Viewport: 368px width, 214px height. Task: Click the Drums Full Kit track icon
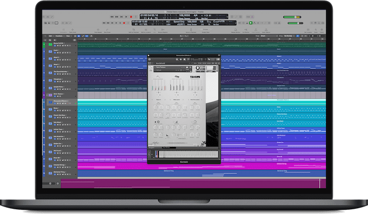tap(49, 45)
